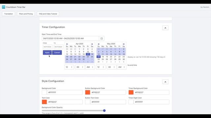This screenshot has width=211, height=118.
Task: Open FAQ and Video Tutorial
Action: [x=48, y=14]
